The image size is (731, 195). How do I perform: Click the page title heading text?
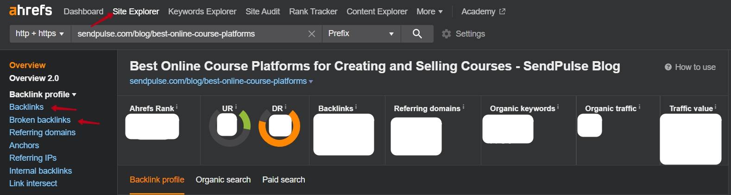(375, 66)
